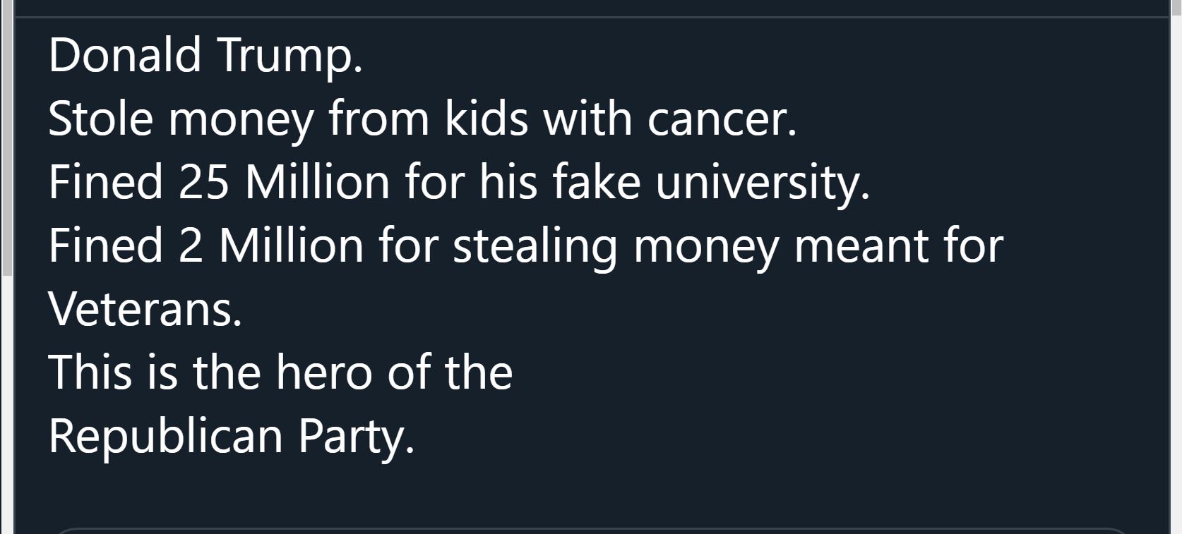
Task: Click 'Fined 2 Million' text
Action: pyautogui.click(x=205, y=245)
